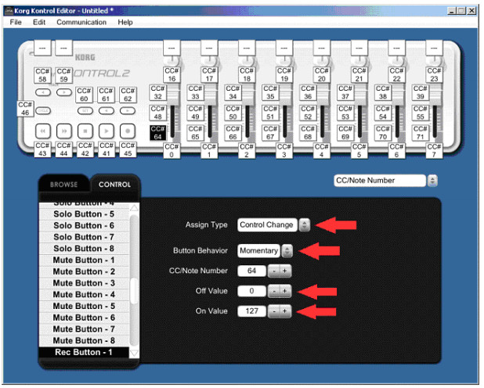The height and width of the screenshot is (388, 484).
Task: Click the track next arrow button icon
Action: [x=64, y=92]
